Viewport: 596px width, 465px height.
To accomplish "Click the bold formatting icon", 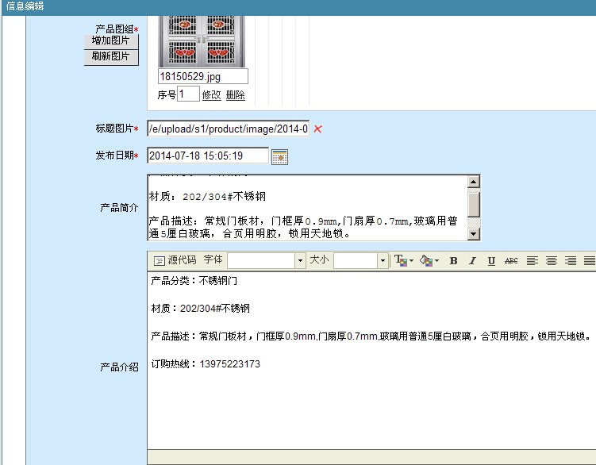I will click(x=453, y=260).
